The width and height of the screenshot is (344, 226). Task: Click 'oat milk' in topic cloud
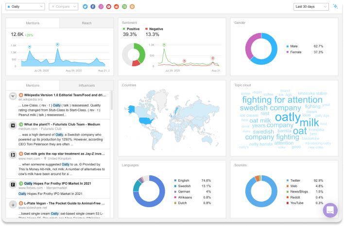click(260, 121)
